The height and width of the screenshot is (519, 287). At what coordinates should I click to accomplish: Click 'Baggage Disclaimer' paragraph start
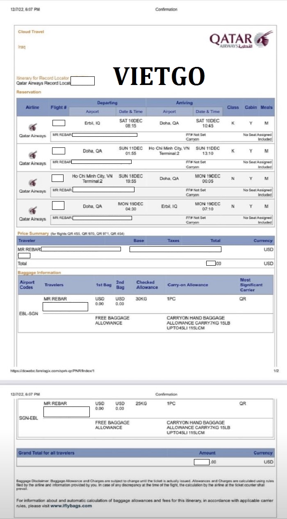coord(33,480)
